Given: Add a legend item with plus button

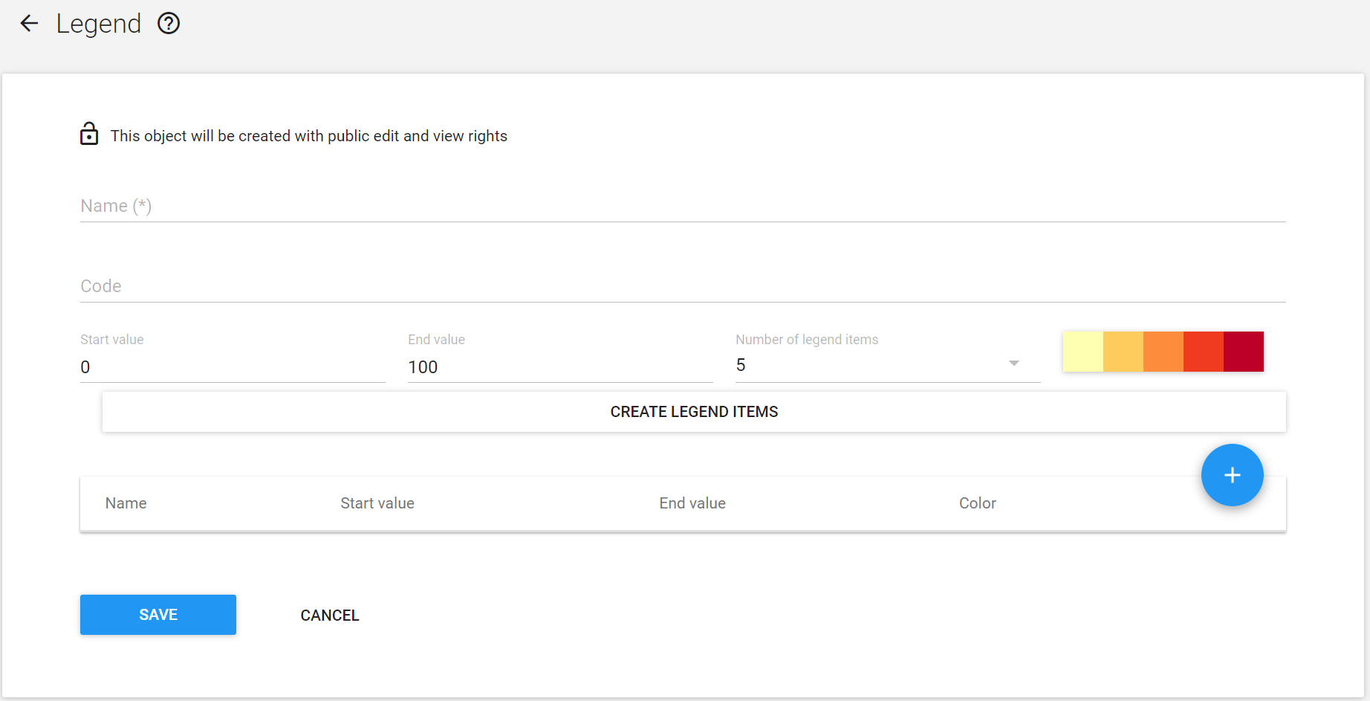Looking at the screenshot, I should coord(1232,475).
